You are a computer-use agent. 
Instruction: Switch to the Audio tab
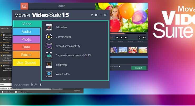pos(26,32)
